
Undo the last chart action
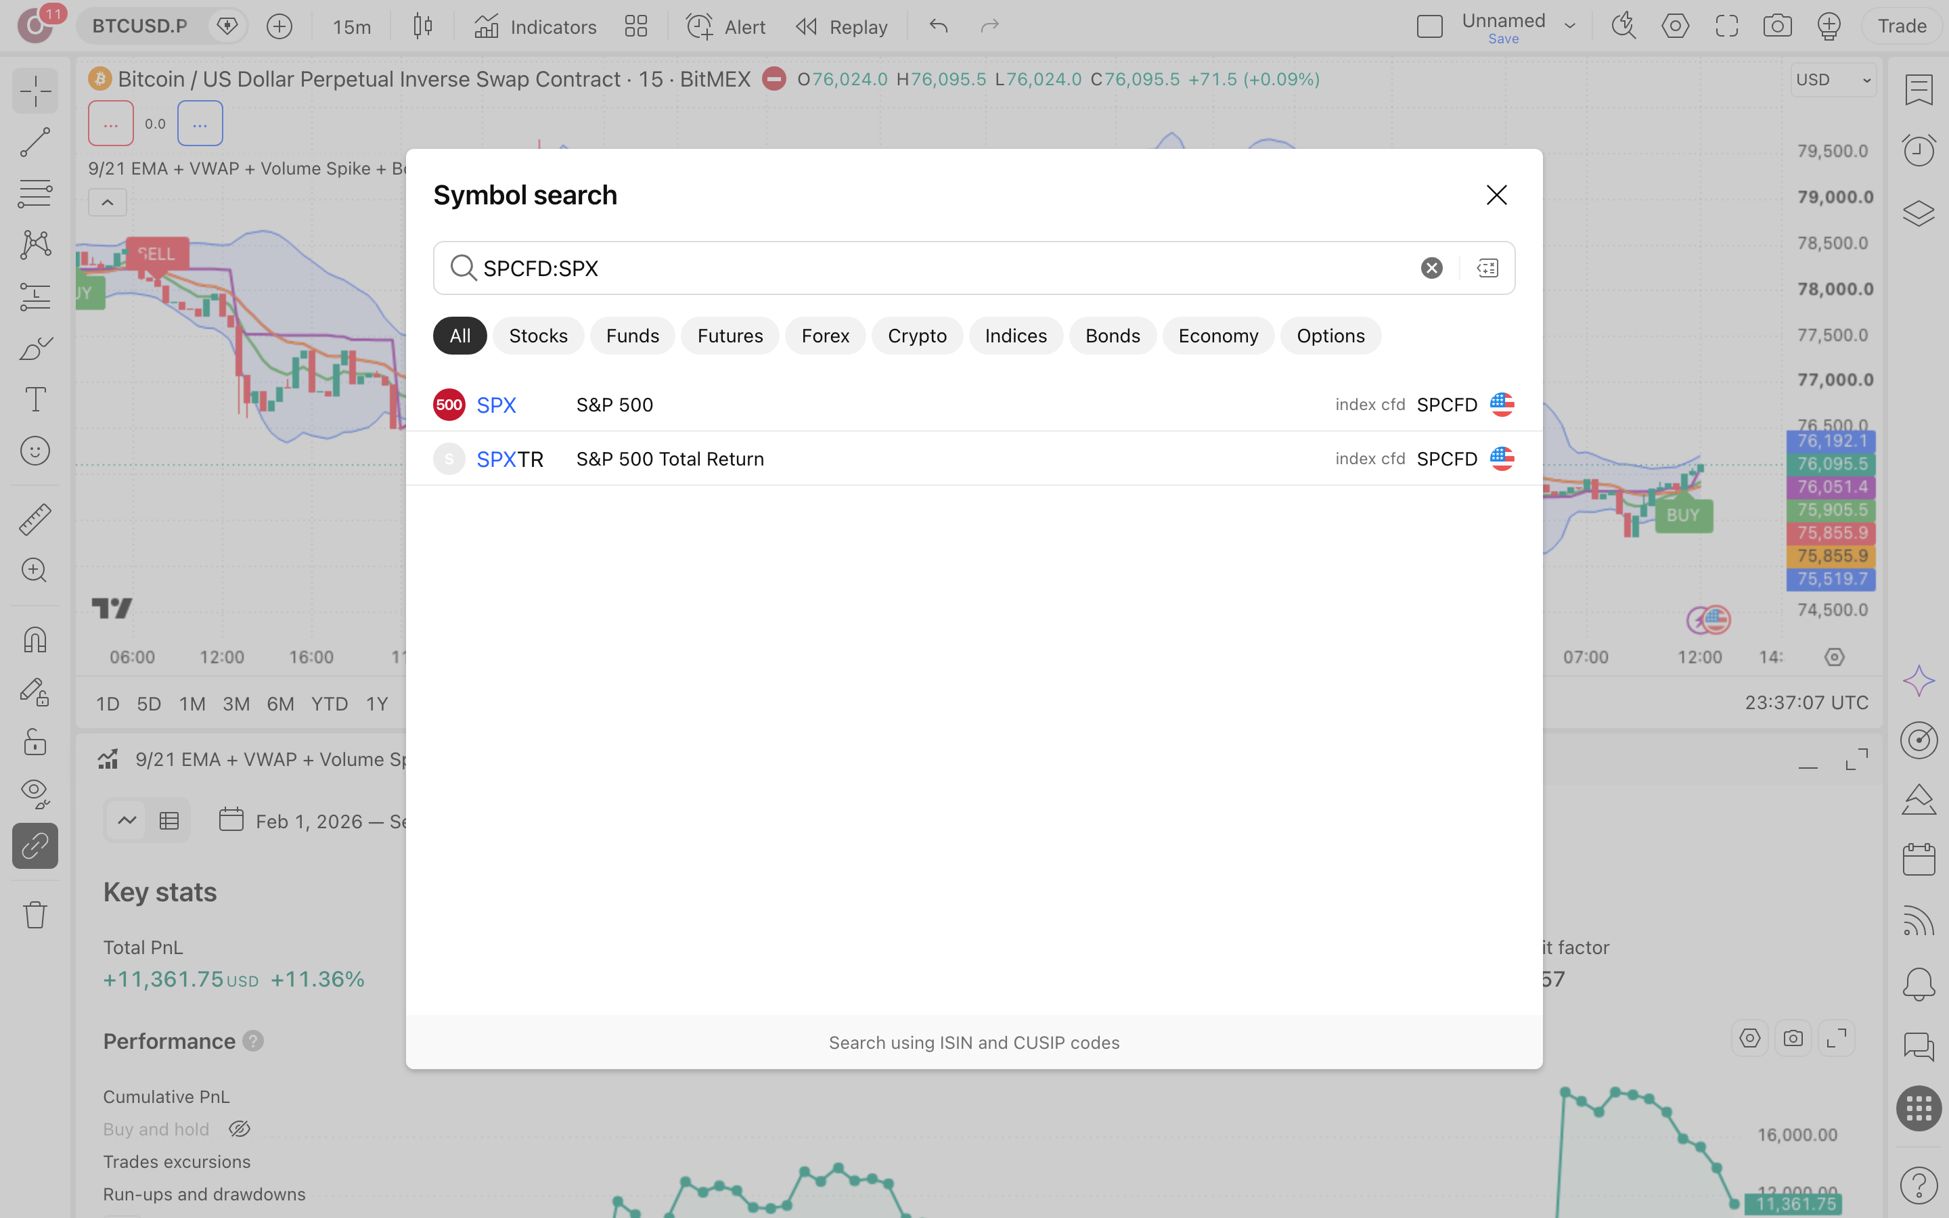point(937,26)
